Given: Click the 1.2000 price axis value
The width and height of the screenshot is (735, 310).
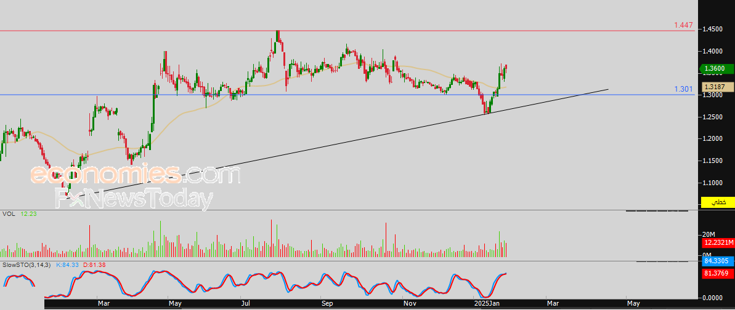Looking at the screenshot, I should [711, 139].
